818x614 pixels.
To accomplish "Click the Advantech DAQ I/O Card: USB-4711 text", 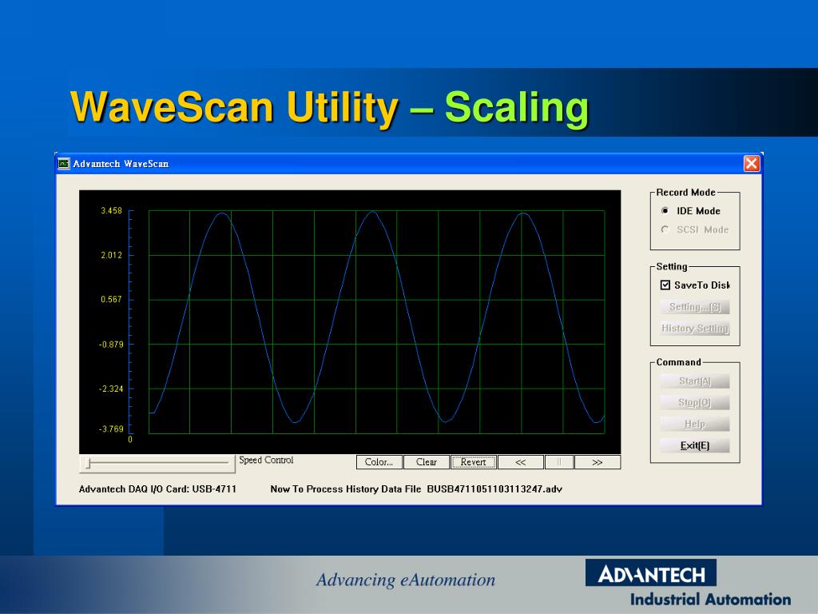I will click(157, 489).
